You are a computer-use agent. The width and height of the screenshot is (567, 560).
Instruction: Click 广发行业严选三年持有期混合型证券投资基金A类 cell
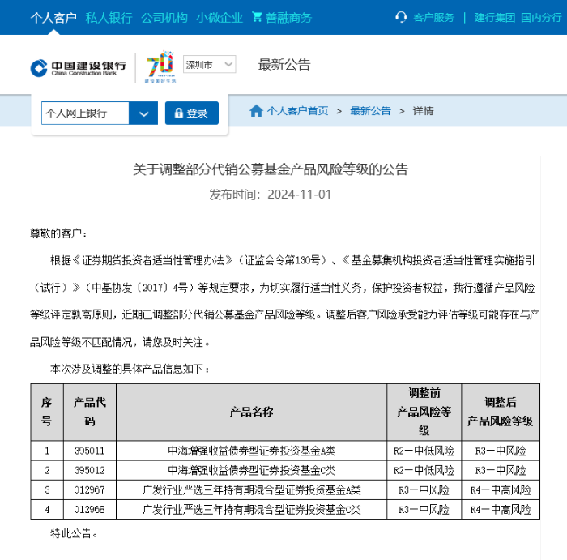point(252,489)
